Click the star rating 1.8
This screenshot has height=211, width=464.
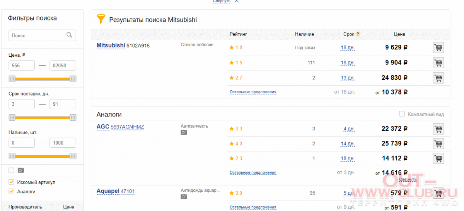(x=236, y=47)
